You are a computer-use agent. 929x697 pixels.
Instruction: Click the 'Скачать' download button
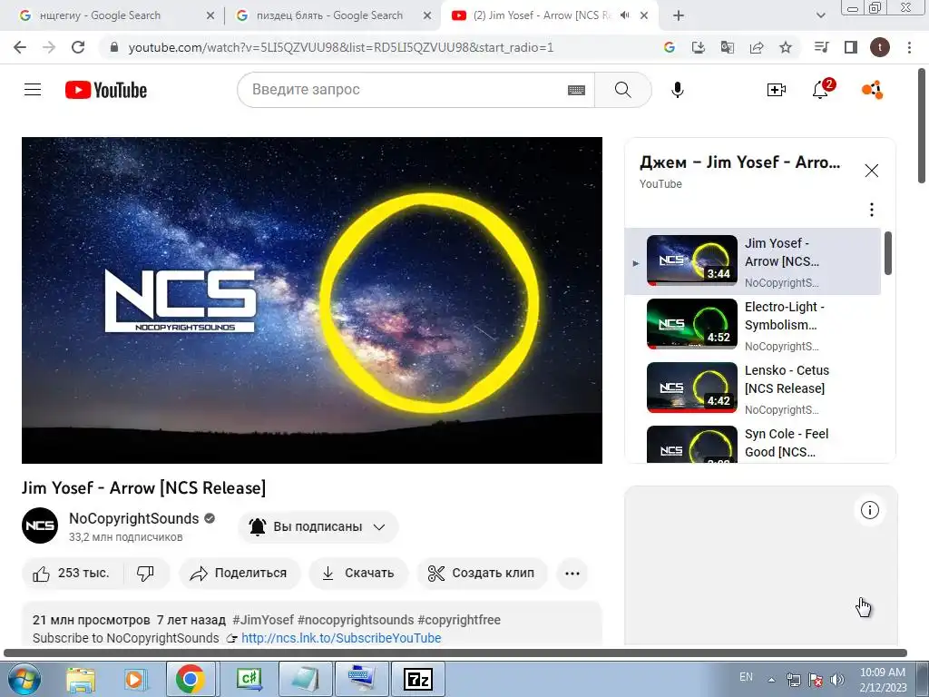click(357, 574)
